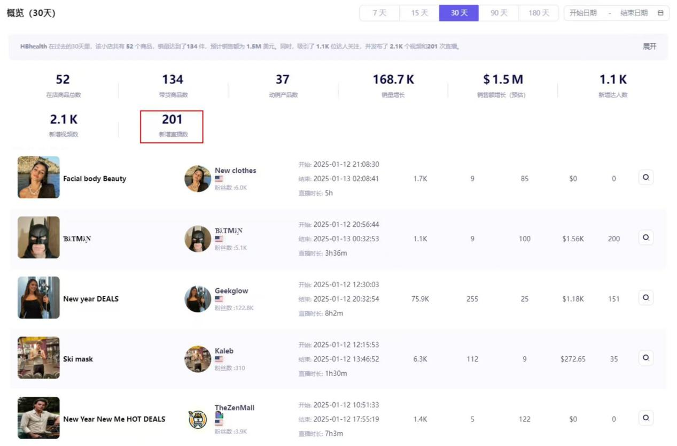Click the magnifier icon in Ski mask row
This screenshot has height=446, width=677.
tap(645, 358)
